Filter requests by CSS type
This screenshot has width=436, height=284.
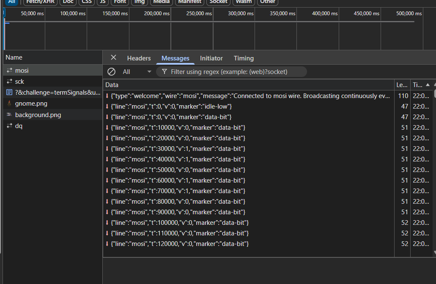pyautogui.click(x=86, y=2)
